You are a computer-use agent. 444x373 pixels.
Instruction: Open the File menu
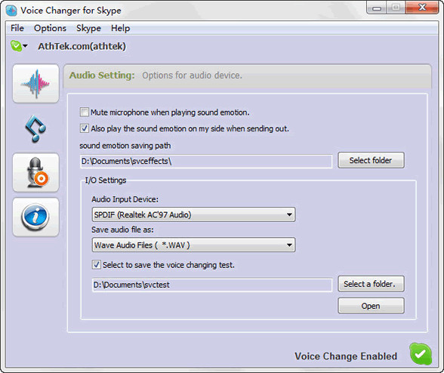pyautogui.click(x=17, y=28)
